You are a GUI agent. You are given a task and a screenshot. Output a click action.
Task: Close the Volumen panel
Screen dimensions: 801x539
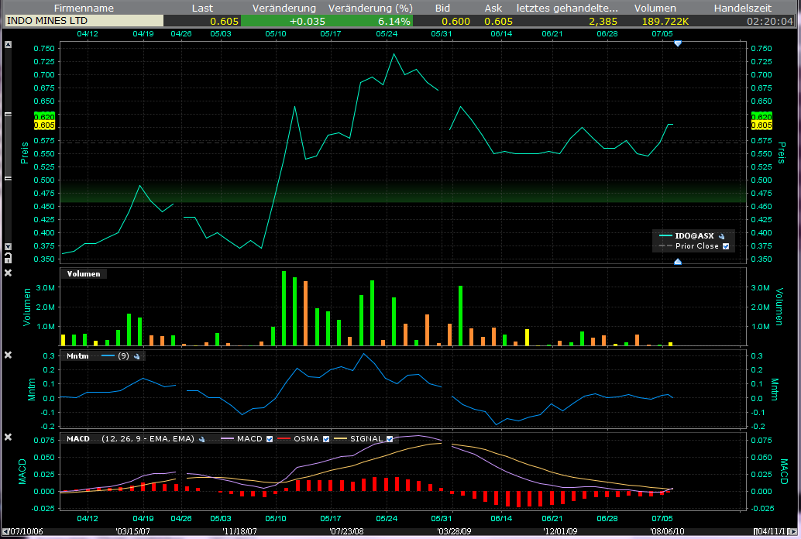point(9,273)
